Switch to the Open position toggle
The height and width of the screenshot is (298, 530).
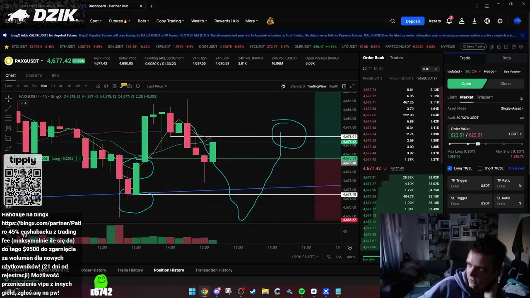[466, 84]
